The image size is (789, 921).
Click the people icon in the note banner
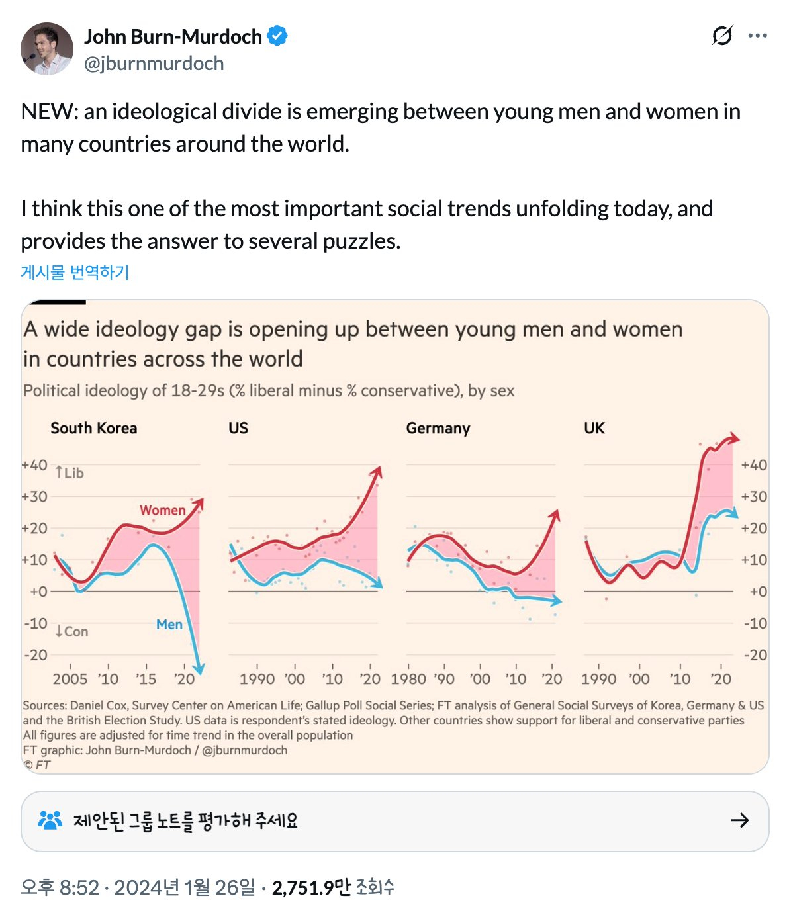point(50,820)
